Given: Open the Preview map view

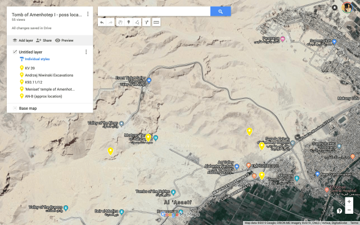Looking at the screenshot, I should tap(64, 40).
